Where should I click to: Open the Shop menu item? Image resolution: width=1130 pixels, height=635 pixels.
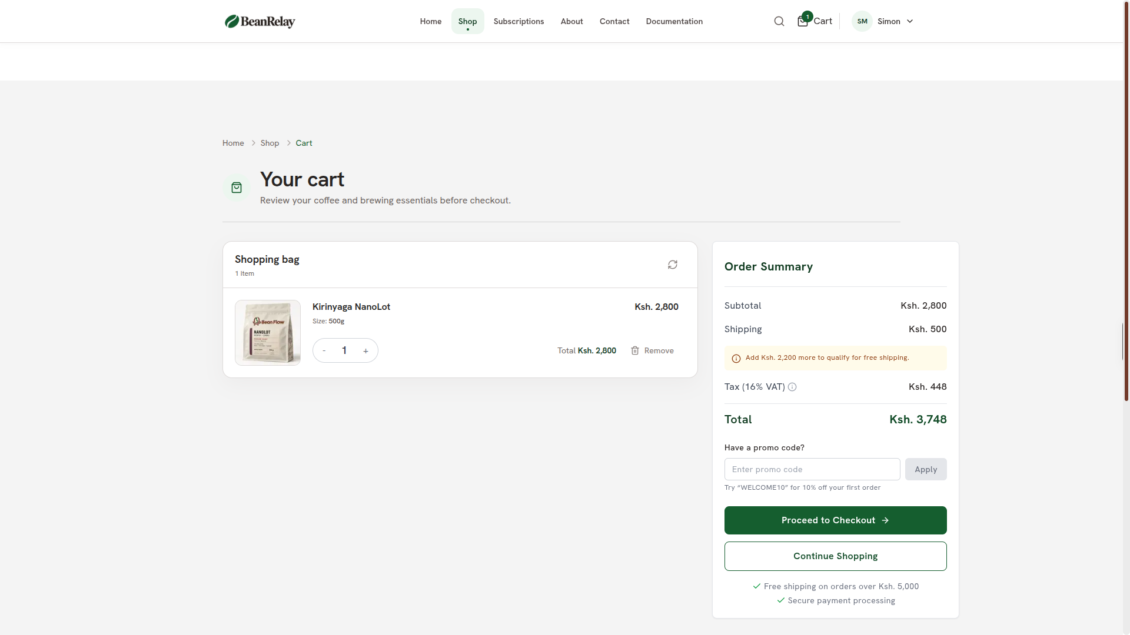pyautogui.click(x=468, y=21)
